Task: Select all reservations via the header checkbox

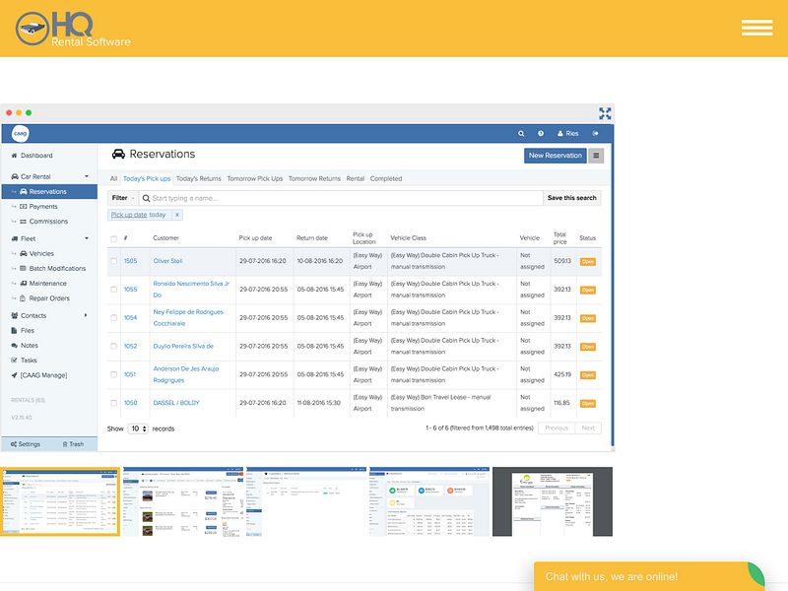Action: (112, 237)
